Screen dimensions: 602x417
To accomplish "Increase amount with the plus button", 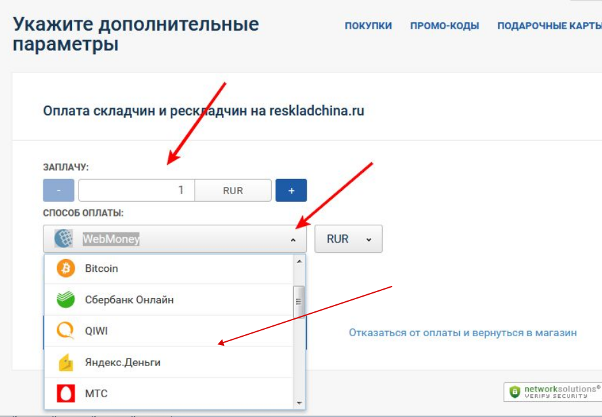I will (x=291, y=190).
